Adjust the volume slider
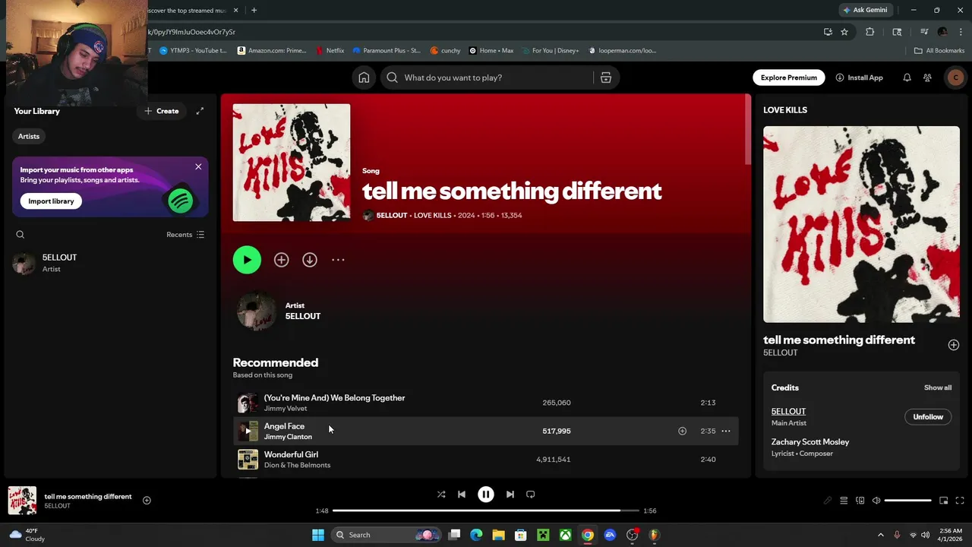This screenshot has width=972, height=547. point(907,501)
